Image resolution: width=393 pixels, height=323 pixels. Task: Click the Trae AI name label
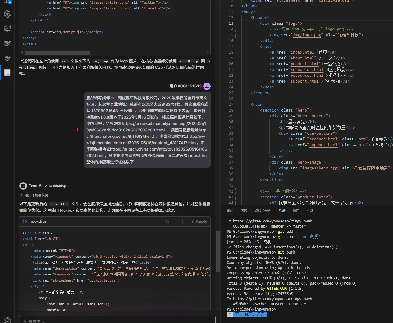36,186
